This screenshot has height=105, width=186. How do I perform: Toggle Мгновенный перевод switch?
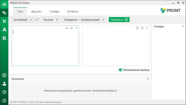[121, 70]
